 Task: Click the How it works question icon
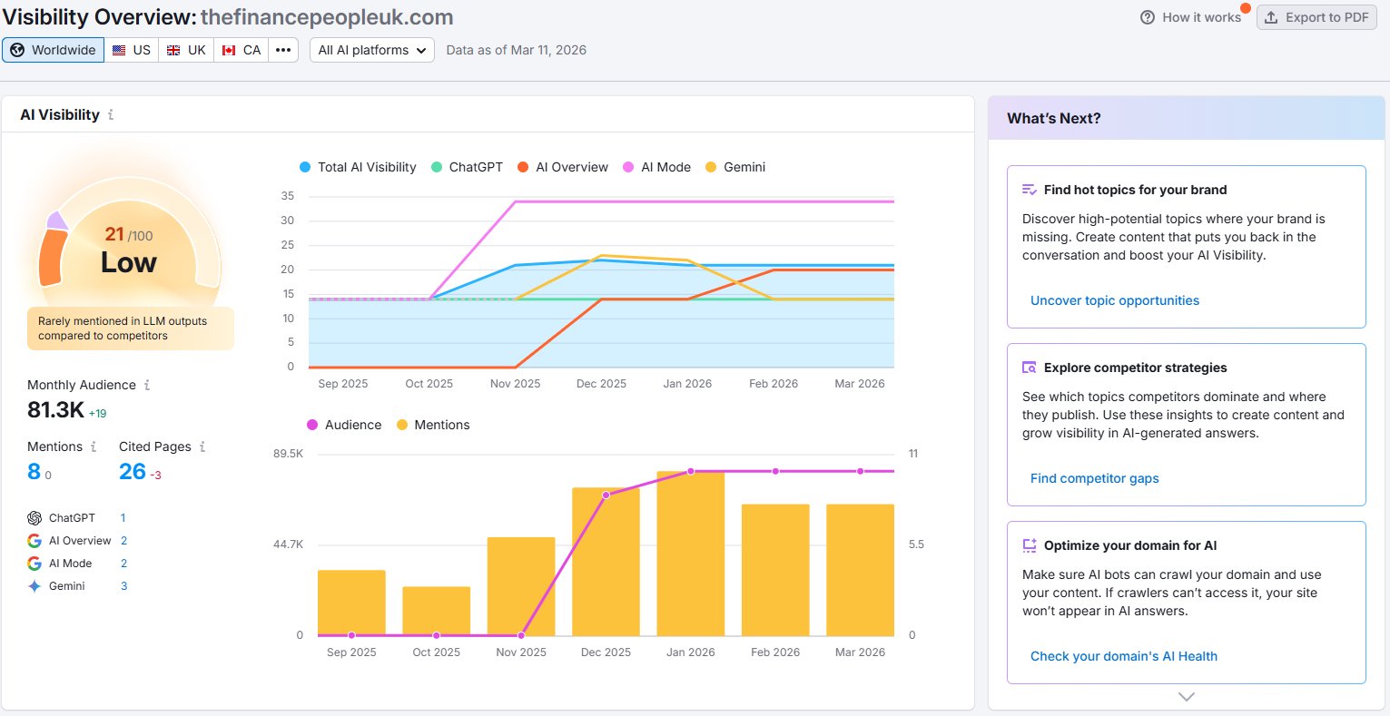(x=1148, y=17)
